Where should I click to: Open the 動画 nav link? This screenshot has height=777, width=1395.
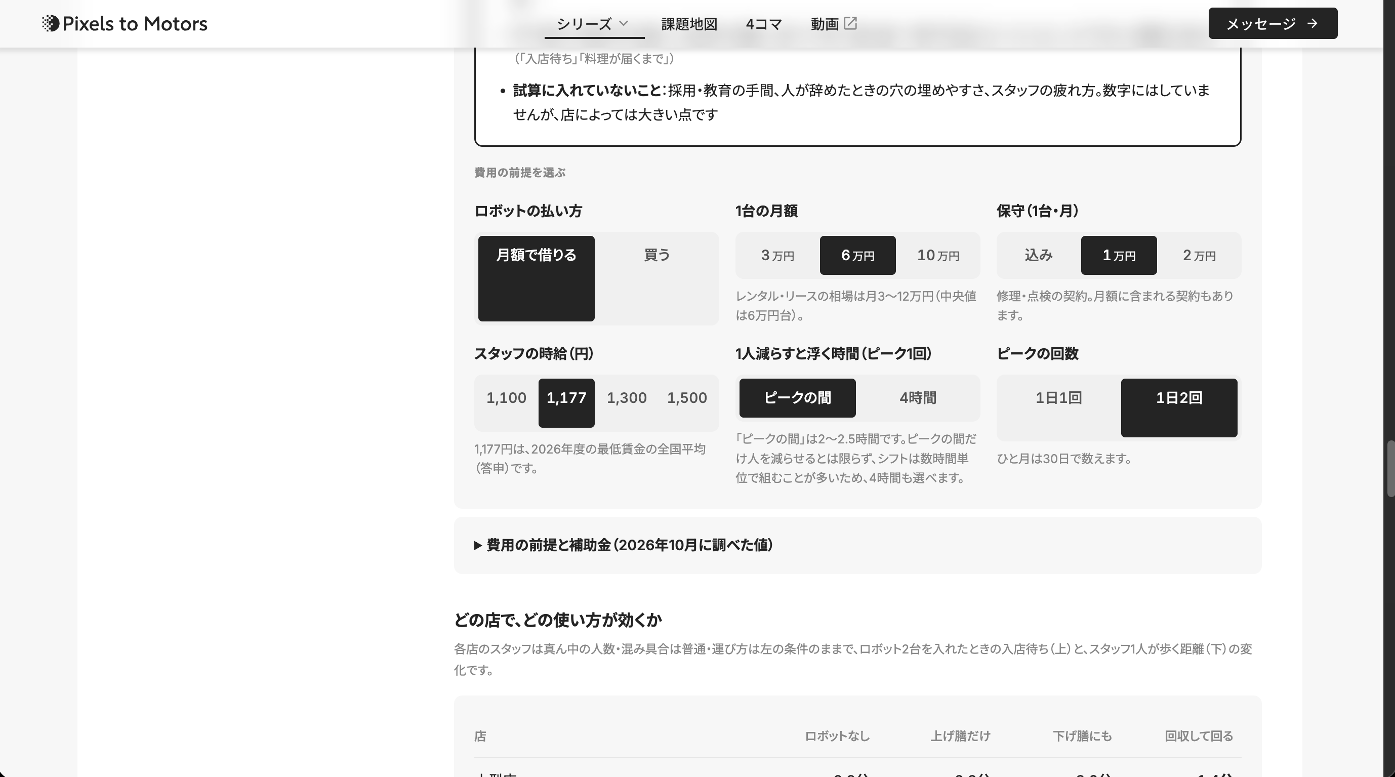(x=834, y=24)
